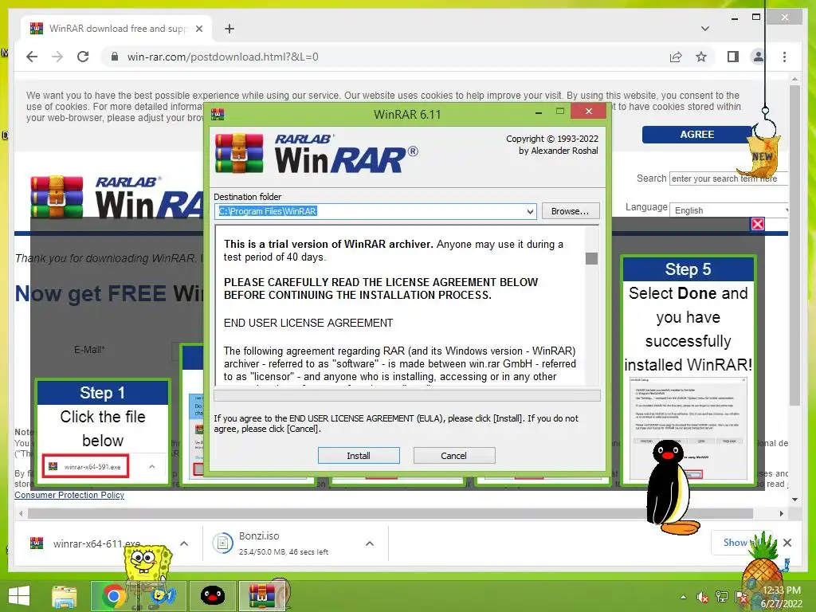Open Chrome side panel icon
The height and width of the screenshot is (612, 816).
click(x=733, y=57)
